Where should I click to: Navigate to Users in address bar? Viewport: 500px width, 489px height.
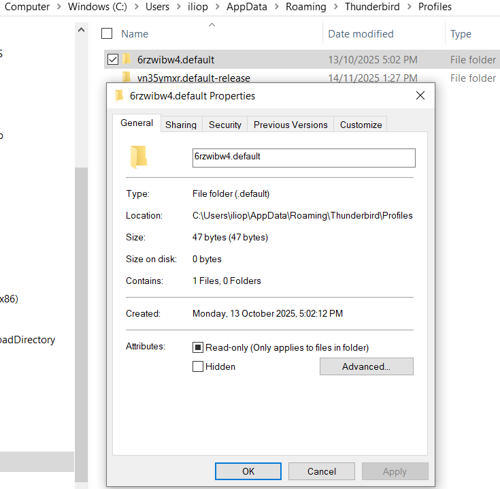coord(158,7)
